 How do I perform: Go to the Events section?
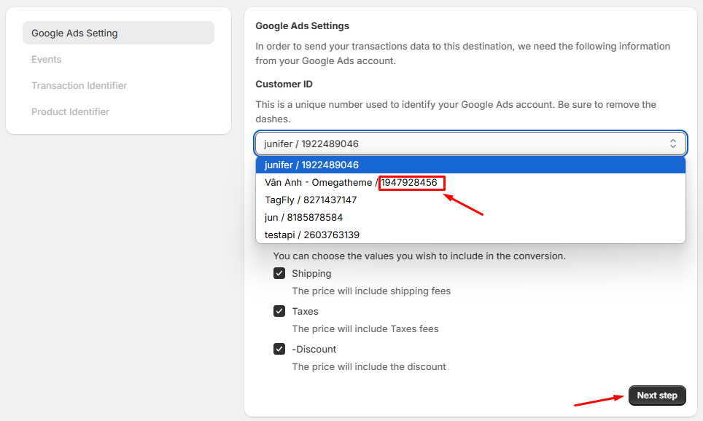point(46,59)
